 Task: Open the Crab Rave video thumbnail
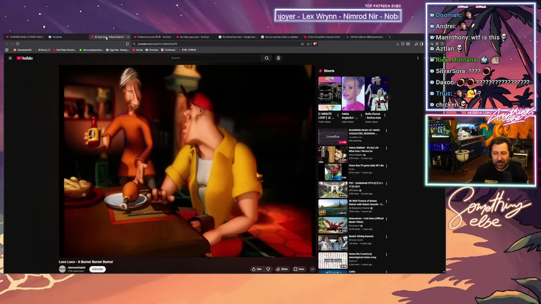pyautogui.click(x=333, y=225)
